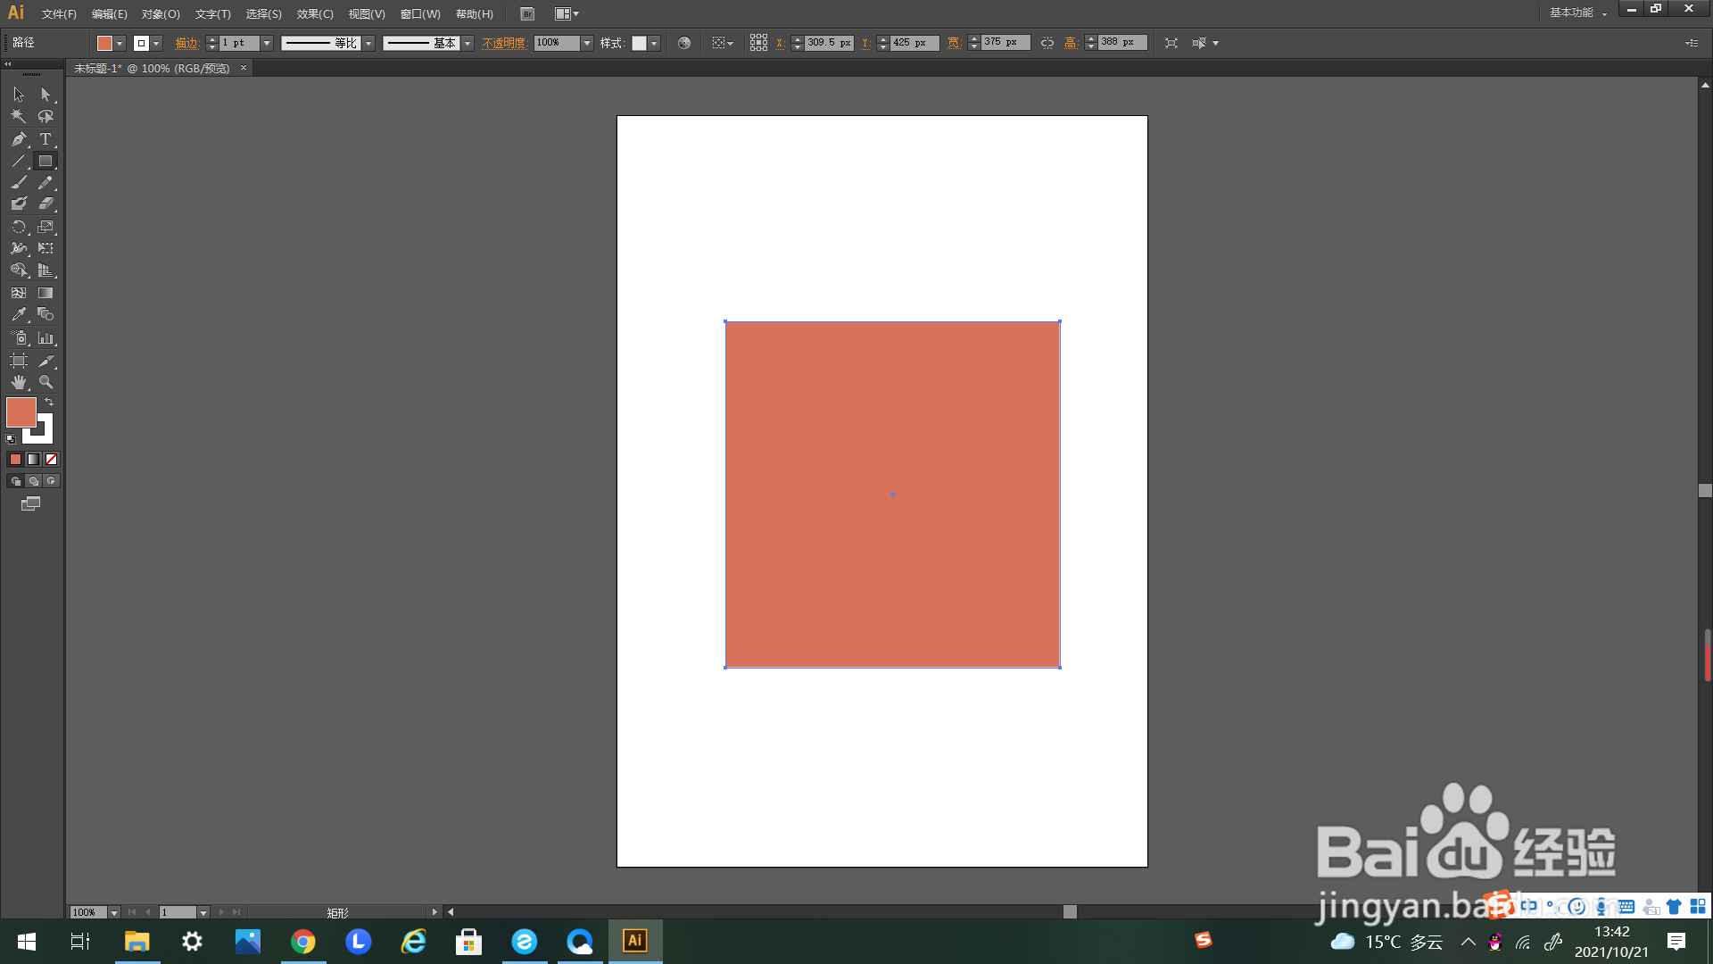Open the 效果(C) menu
1713x964 pixels.
pyautogui.click(x=315, y=14)
